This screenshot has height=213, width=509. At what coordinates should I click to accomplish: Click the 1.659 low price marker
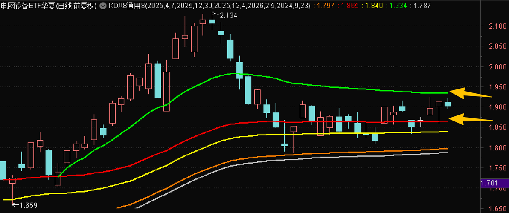pos(28,205)
